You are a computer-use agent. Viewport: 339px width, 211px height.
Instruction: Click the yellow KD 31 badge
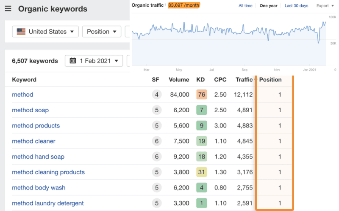(202, 172)
